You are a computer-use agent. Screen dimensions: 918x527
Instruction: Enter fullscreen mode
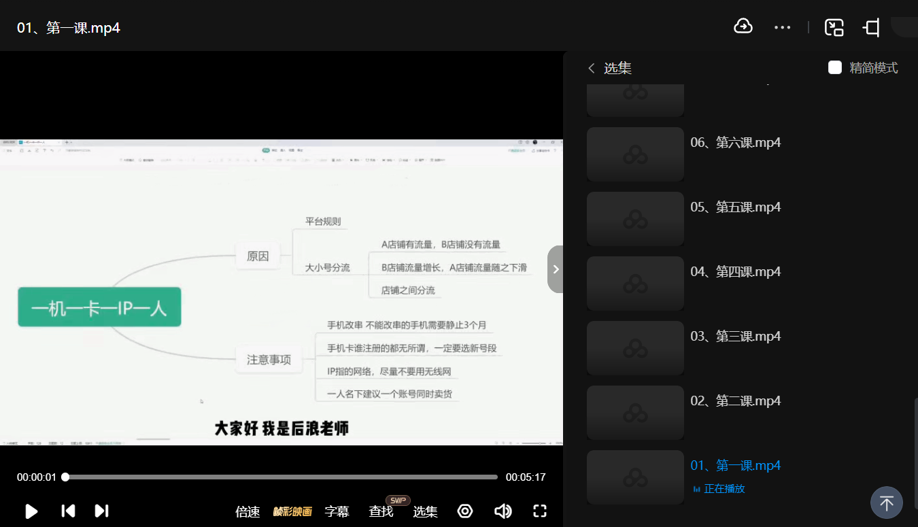pyautogui.click(x=540, y=511)
